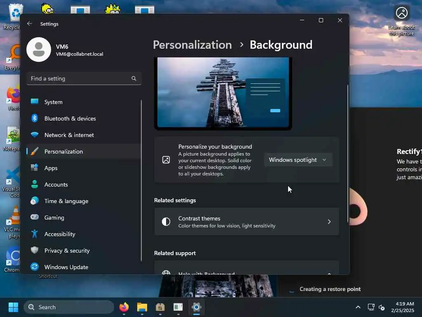
Task: Open Privacy & security settings
Action: (x=84, y=251)
